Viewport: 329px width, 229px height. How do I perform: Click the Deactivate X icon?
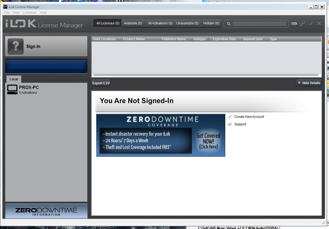319,24
